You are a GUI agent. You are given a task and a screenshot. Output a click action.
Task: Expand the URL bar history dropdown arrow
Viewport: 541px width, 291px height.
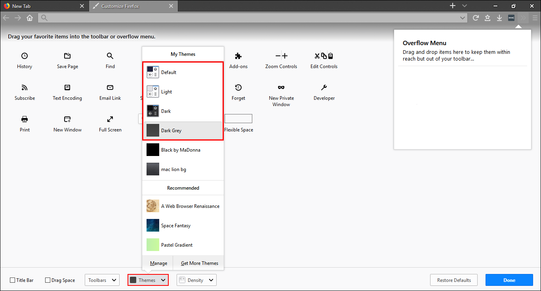tap(463, 18)
